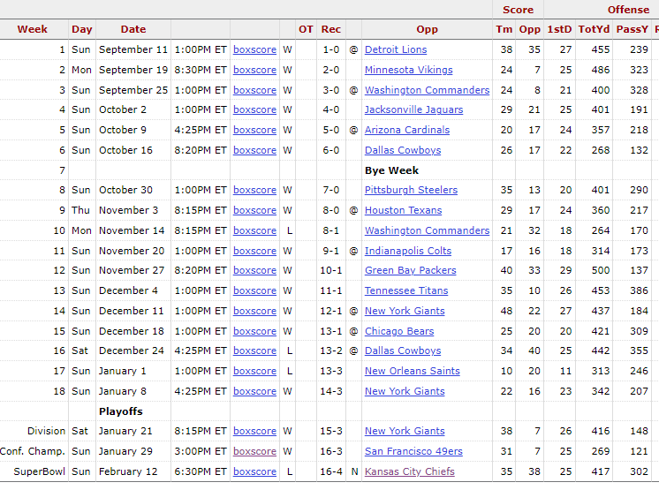659x490 pixels.
Task: Open the Pittsburgh Steelers team link
Action: tap(411, 190)
